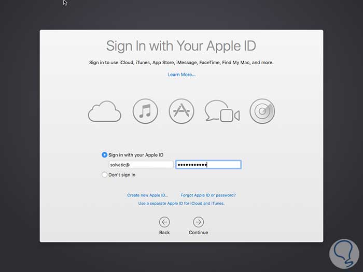The height and width of the screenshot is (272, 363).
Task: Select 'Sign in with your Apple ID' radio
Action: (104, 155)
